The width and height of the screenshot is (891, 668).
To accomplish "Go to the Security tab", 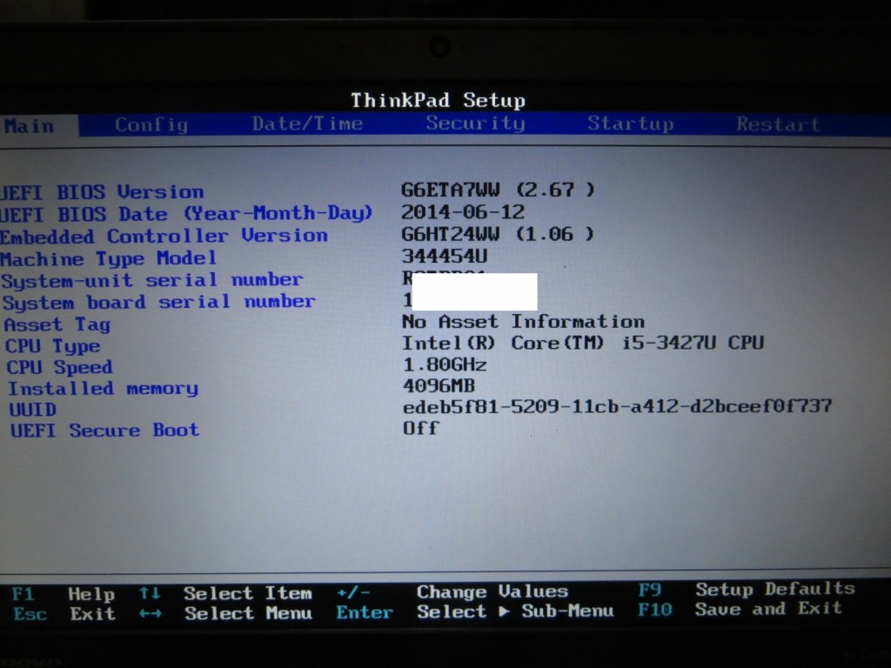I will [476, 123].
